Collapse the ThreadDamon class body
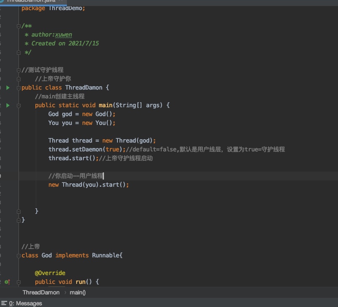338x307 pixels. (x=19, y=87)
